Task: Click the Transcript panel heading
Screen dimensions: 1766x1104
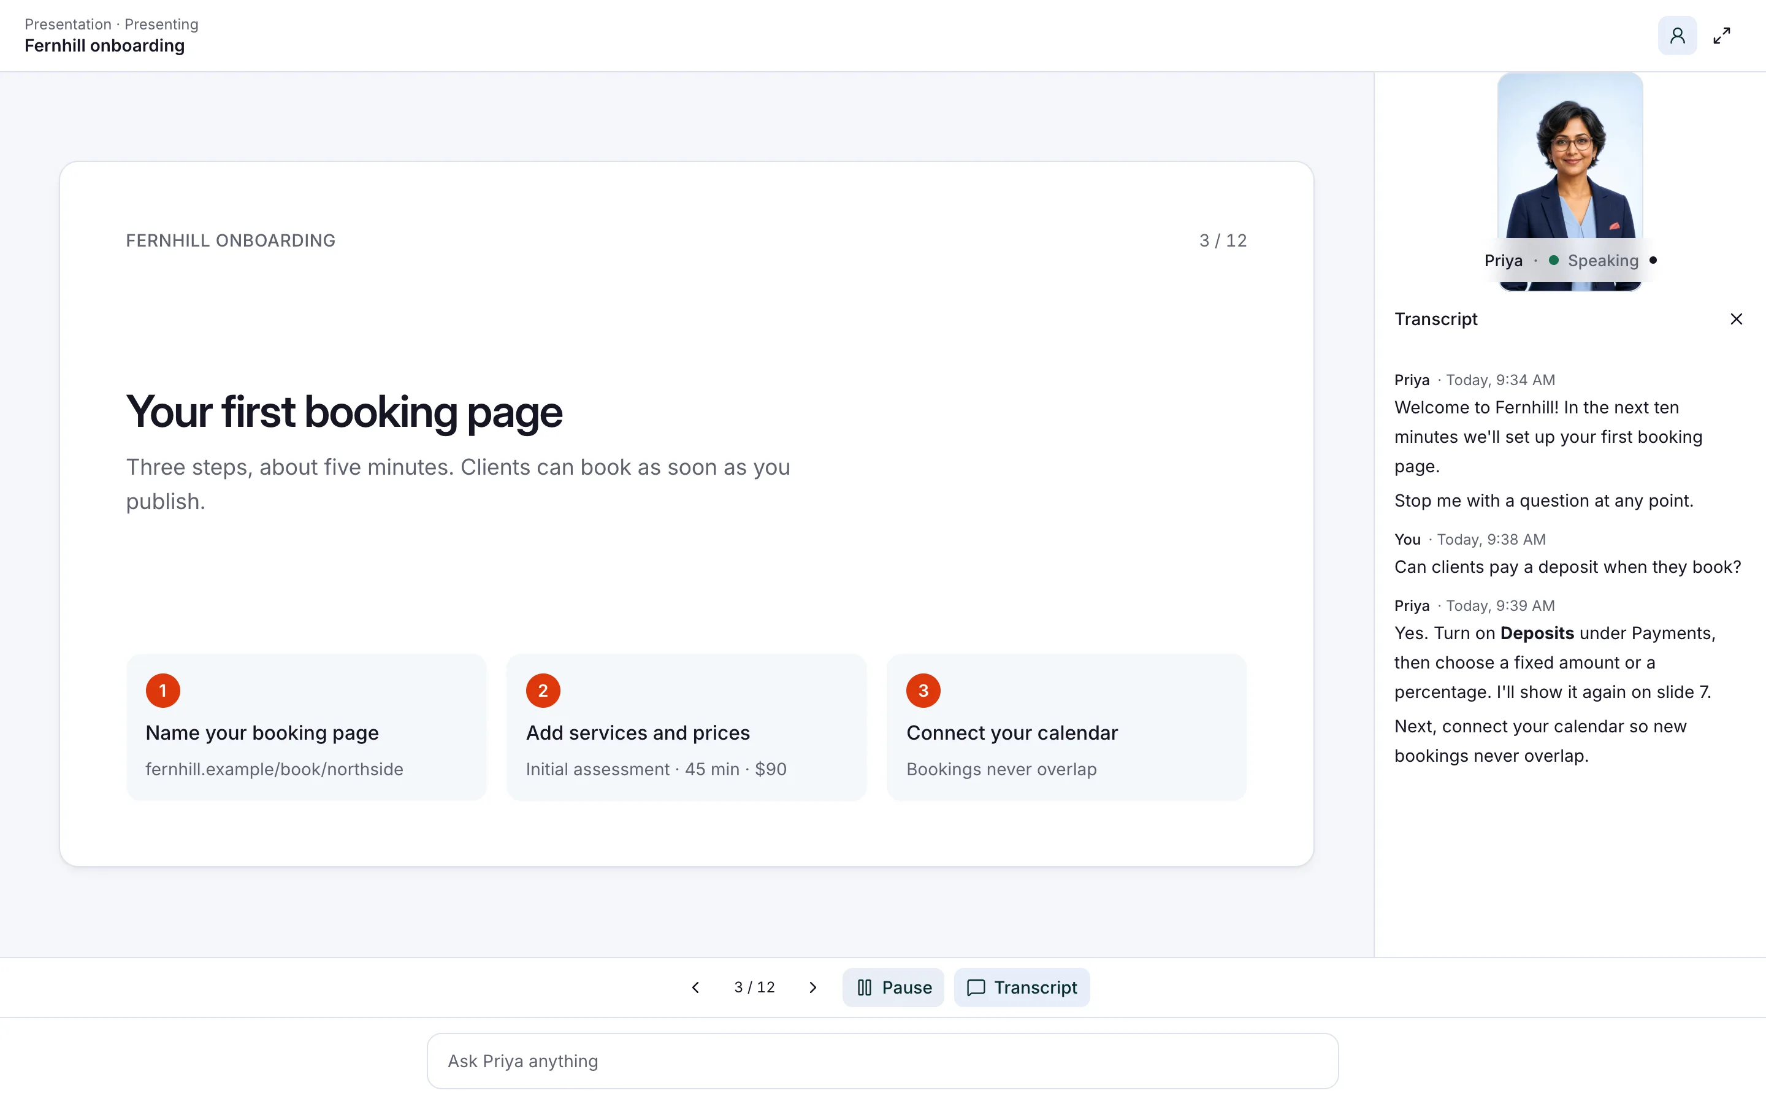Action: point(1435,319)
